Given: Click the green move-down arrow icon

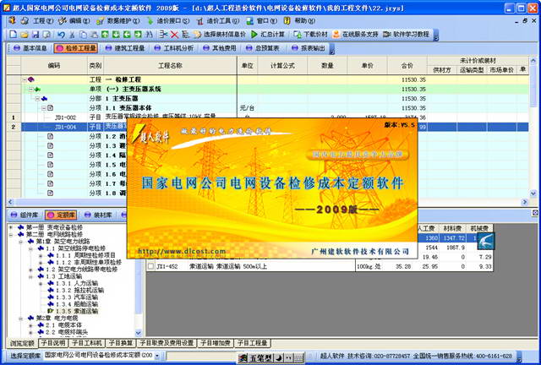Looking at the screenshot, I should coord(116,34).
